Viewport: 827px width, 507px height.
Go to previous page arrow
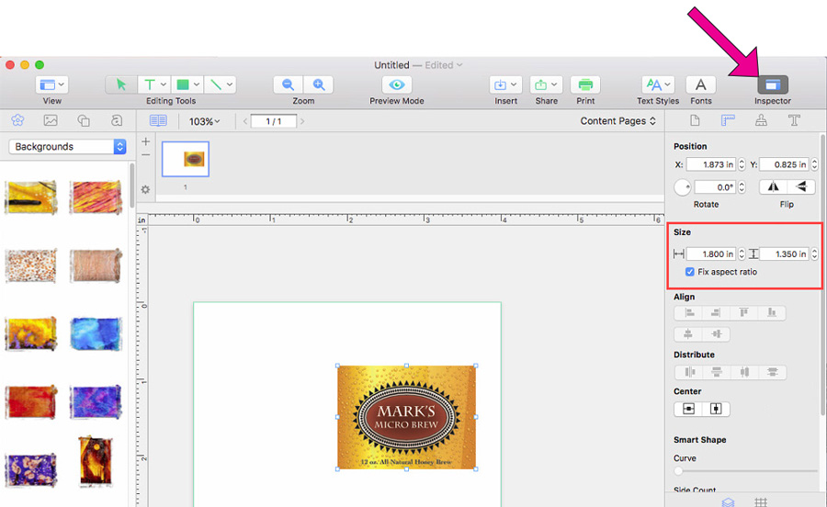(x=245, y=122)
